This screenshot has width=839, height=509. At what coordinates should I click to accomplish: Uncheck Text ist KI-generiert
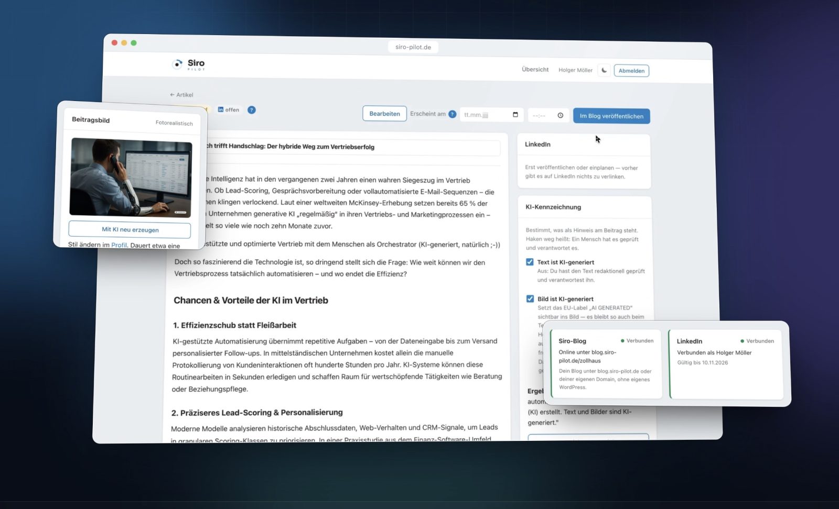pyautogui.click(x=530, y=262)
